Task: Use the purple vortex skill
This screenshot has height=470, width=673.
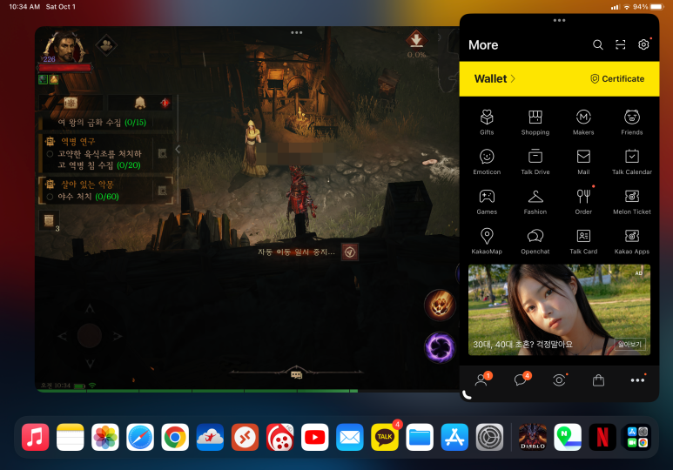Action: tap(440, 346)
